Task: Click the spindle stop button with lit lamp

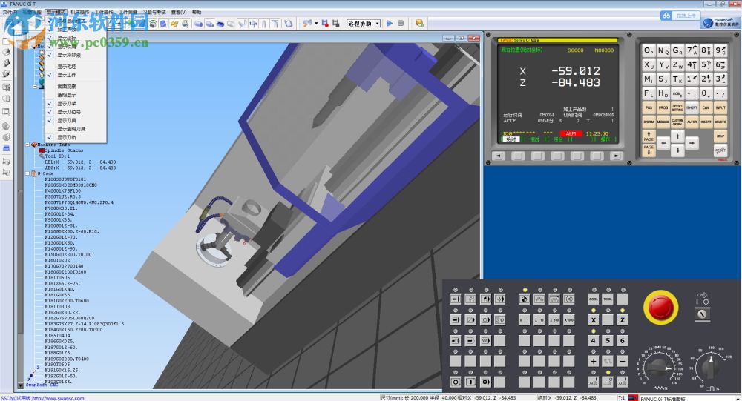Action: tap(608, 382)
